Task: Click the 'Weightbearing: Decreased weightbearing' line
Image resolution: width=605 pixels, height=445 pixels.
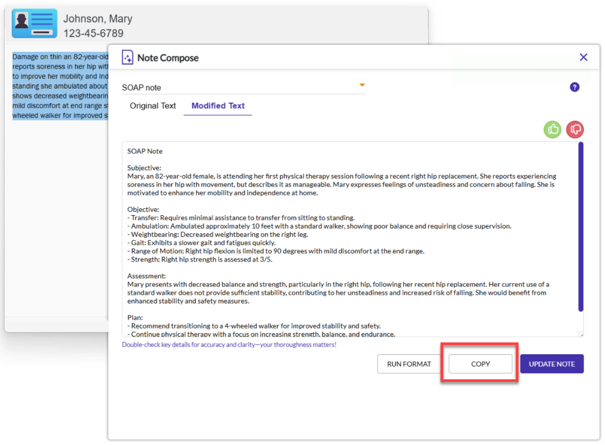Action: pyautogui.click(x=218, y=235)
